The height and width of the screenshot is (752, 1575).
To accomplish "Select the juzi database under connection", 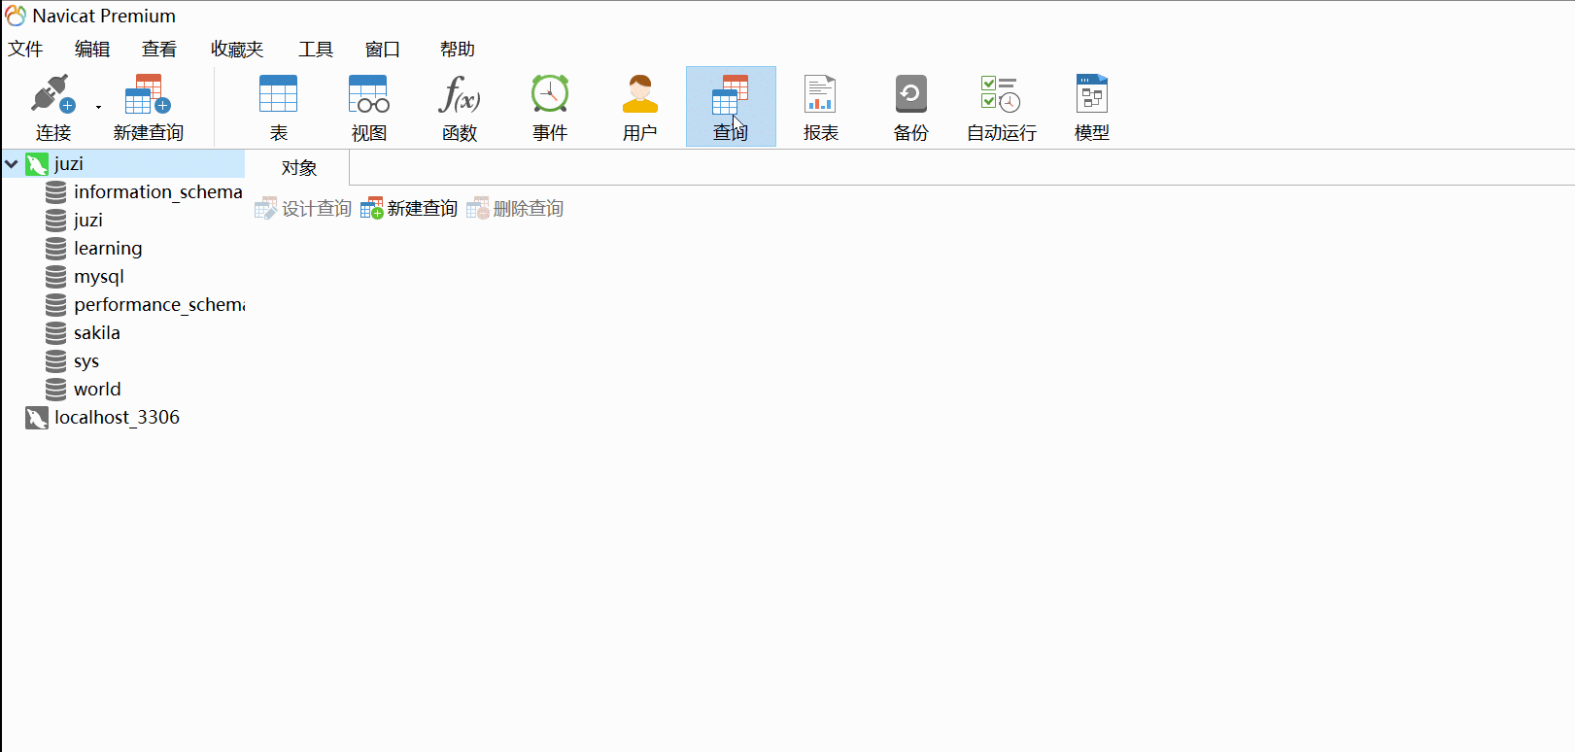I will pos(88,221).
